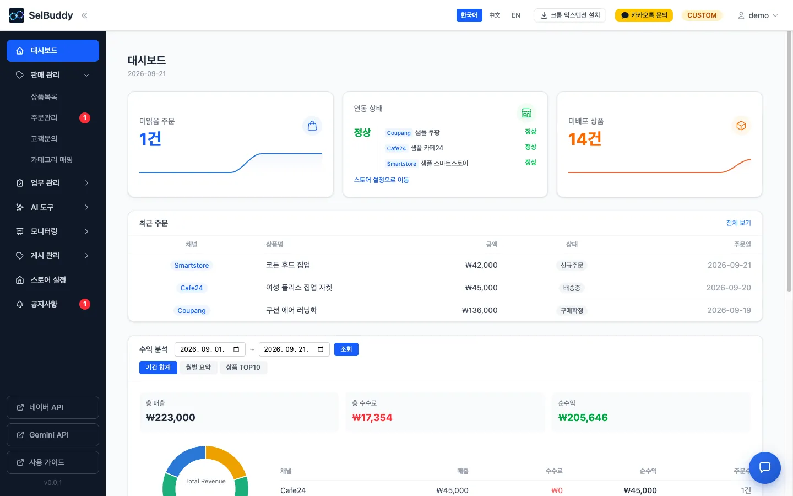The height and width of the screenshot is (496, 793).
Task: Click the box icon in undelivered products card
Action: point(741,126)
